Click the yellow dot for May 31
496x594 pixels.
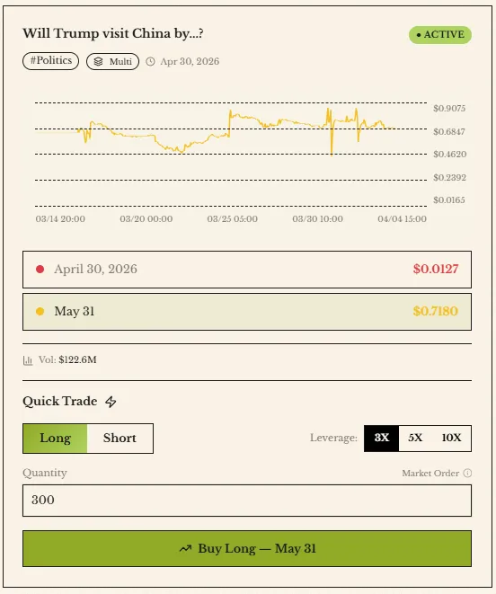tap(40, 312)
